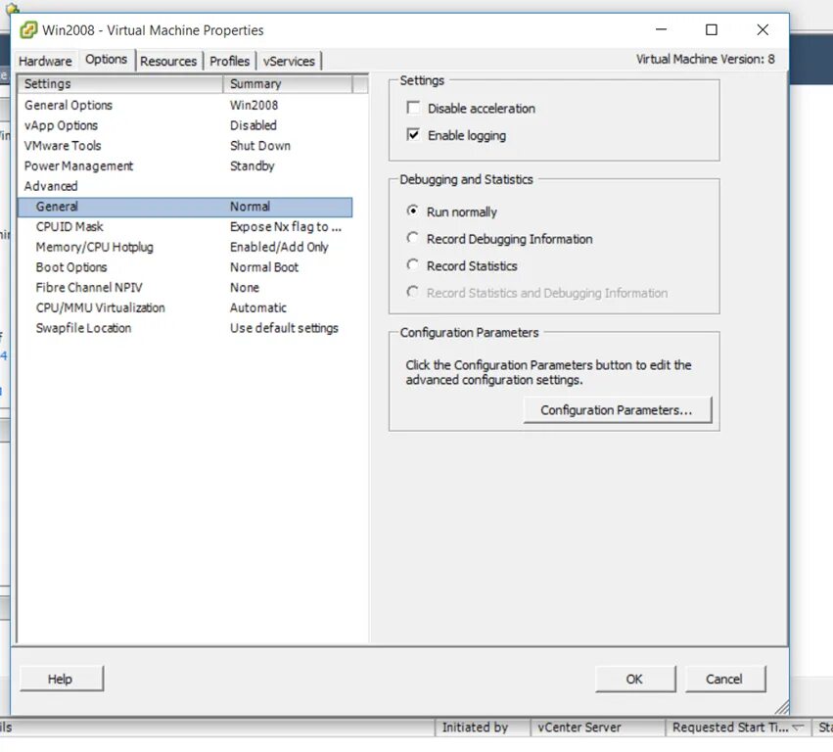Sort by 'Requested Start Ti...' column in background
Viewport: 833px width, 752px height.
coord(738,727)
